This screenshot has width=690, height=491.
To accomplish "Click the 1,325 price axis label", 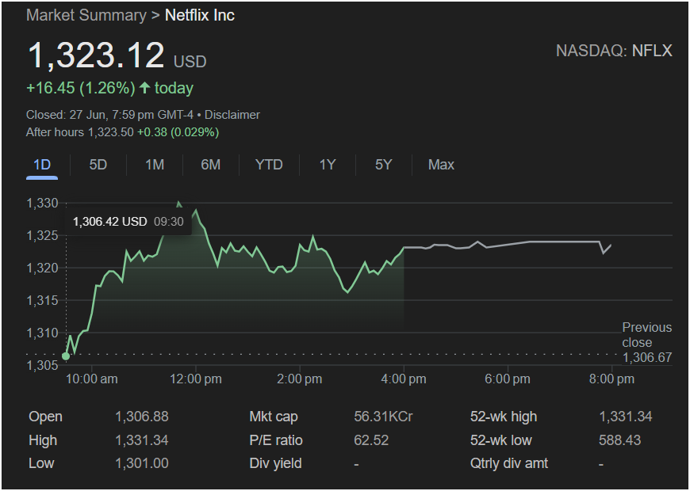I will [42, 236].
